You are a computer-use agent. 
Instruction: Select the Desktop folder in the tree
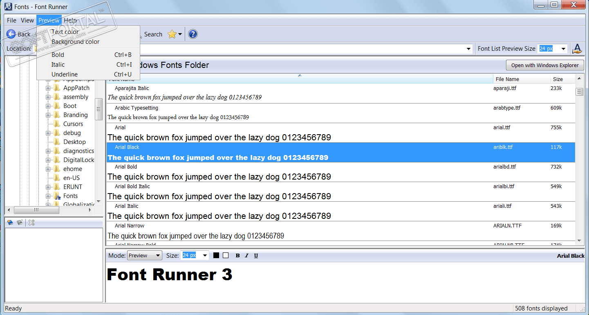[74, 142]
